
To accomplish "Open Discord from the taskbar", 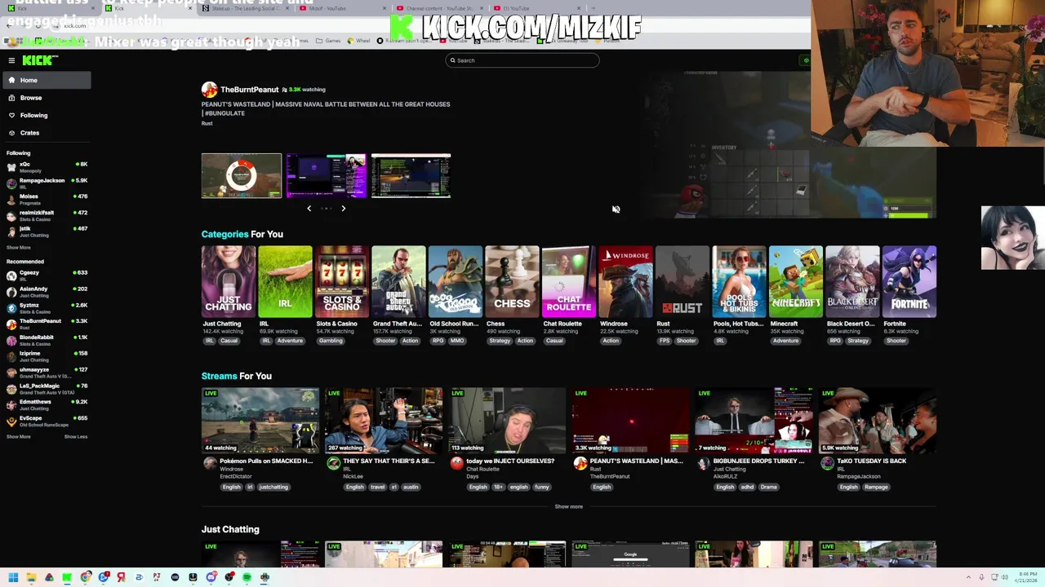I will click(x=211, y=577).
